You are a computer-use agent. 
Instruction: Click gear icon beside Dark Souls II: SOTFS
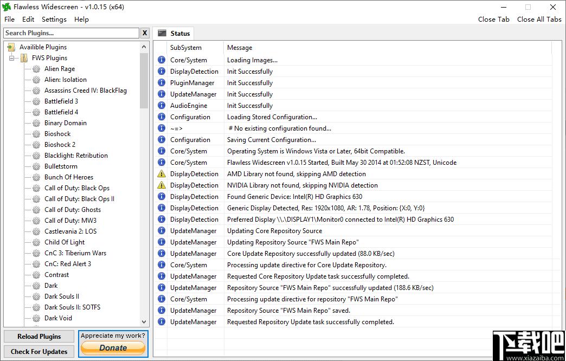point(36,307)
